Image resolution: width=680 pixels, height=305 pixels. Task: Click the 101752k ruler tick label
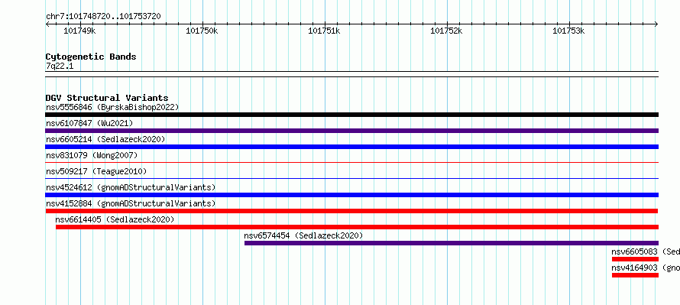tap(446, 31)
